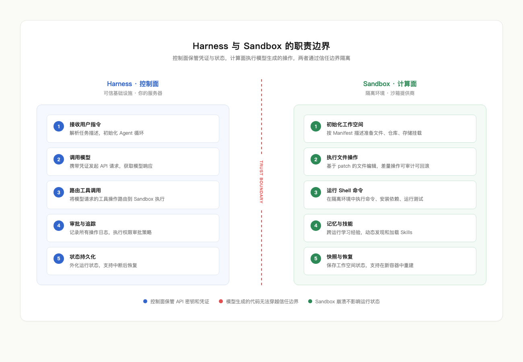Select the 执行文件操作 card title

coord(342,158)
